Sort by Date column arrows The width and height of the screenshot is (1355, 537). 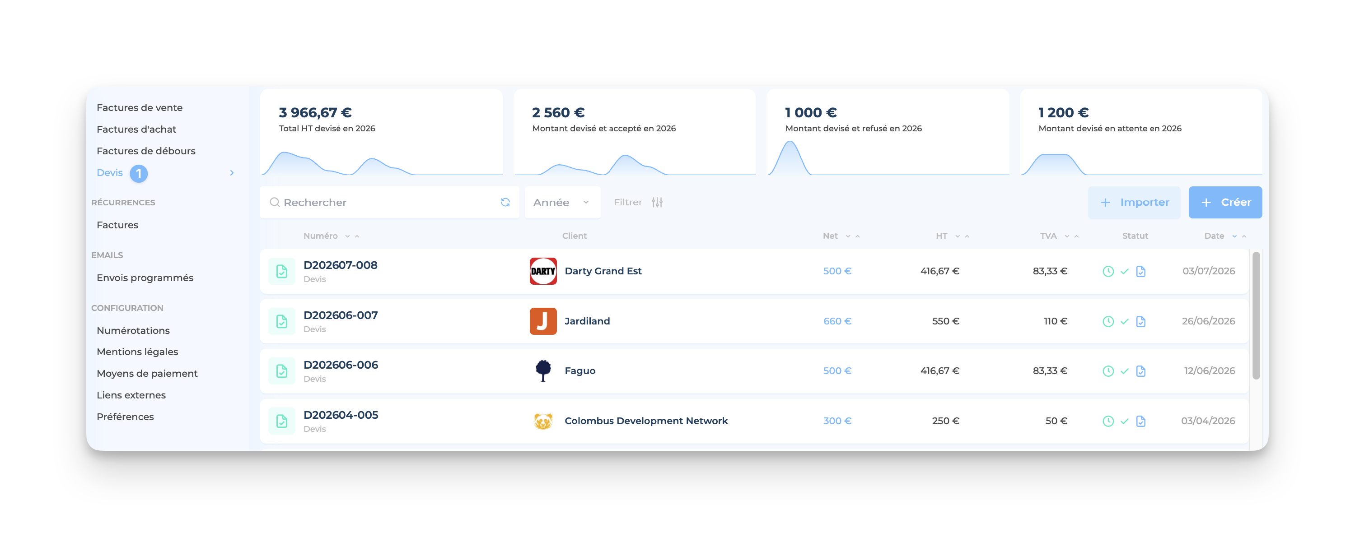(x=1239, y=236)
